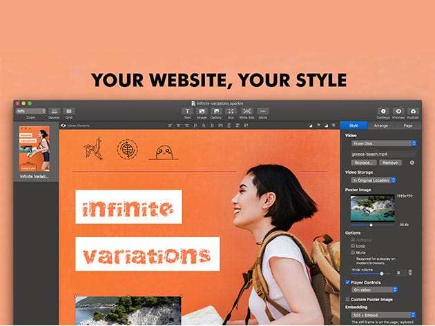The width and height of the screenshot is (435, 326).
Task: Open the video source 'From Disk' dropdown
Action: 384,143
